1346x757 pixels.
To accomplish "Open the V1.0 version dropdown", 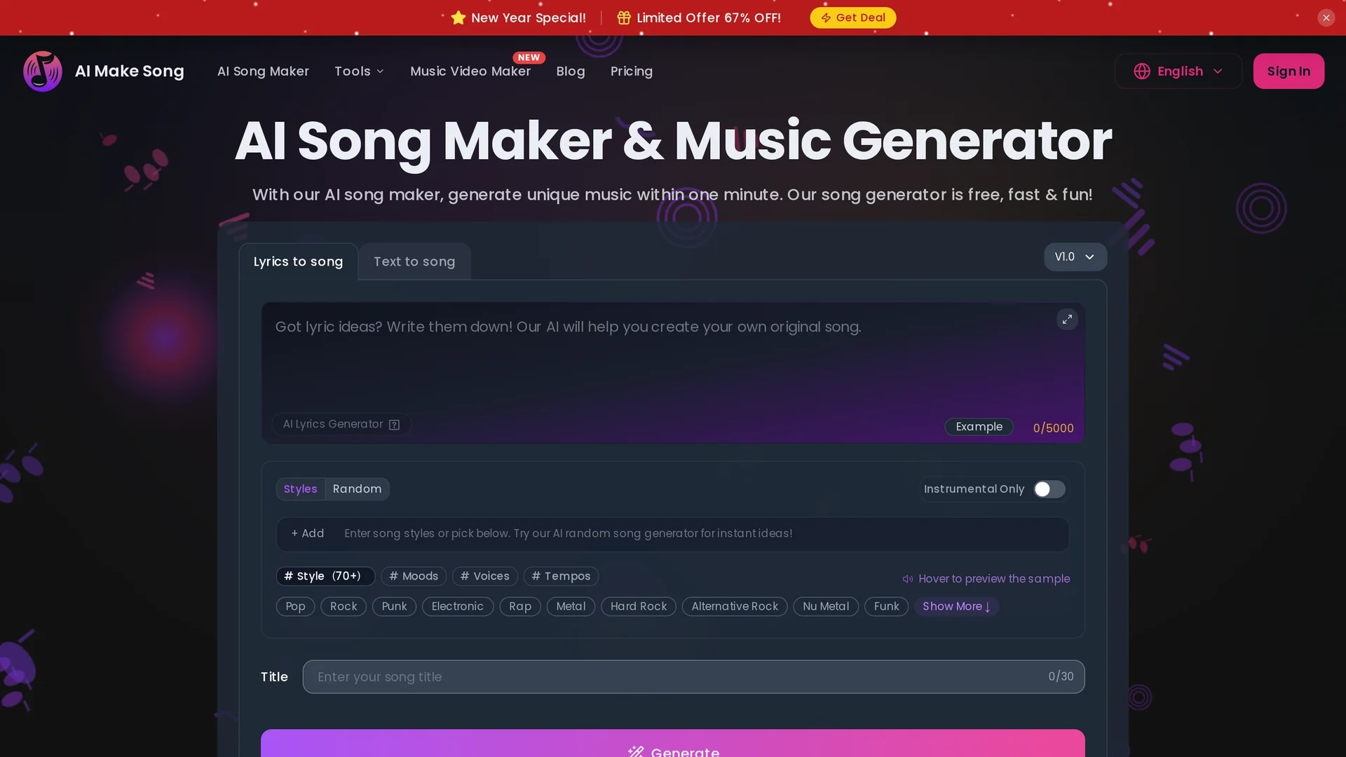I will [1075, 257].
